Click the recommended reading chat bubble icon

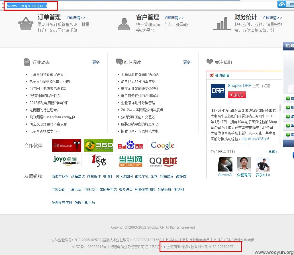pyautogui.click(x=119, y=62)
